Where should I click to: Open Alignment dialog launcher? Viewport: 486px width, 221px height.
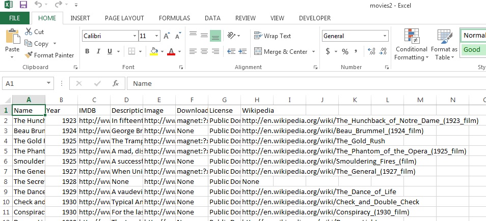pos(315,67)
